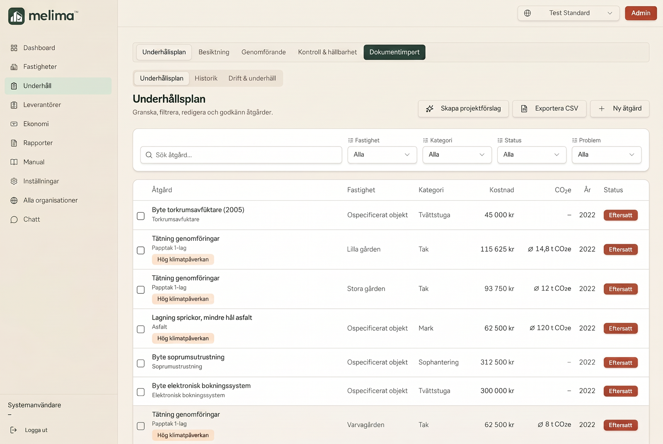Click the Manual book icon
663x444 pixels.
(x=14, y=162)
